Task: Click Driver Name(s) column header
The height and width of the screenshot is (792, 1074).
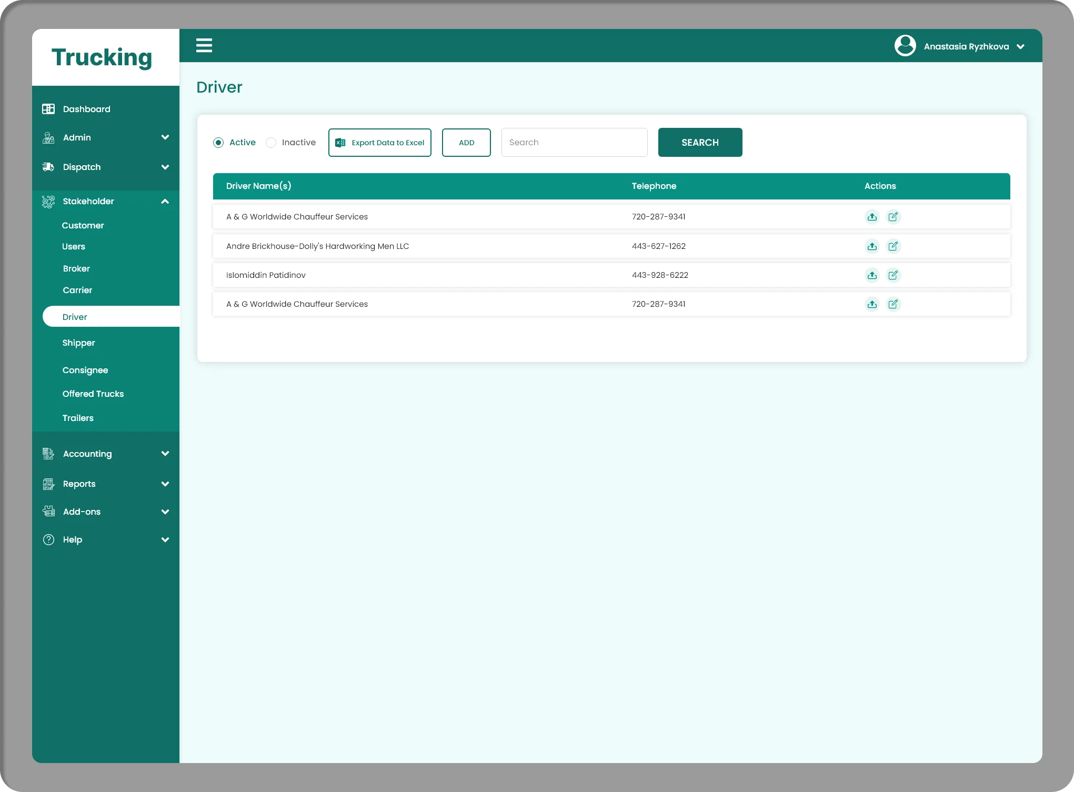Action: click(258, 186)
